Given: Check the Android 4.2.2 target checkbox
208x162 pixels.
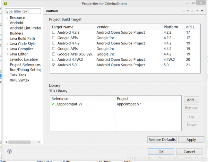Looking at the screenshot, I should pyautogui.click(x=54, y=32).
